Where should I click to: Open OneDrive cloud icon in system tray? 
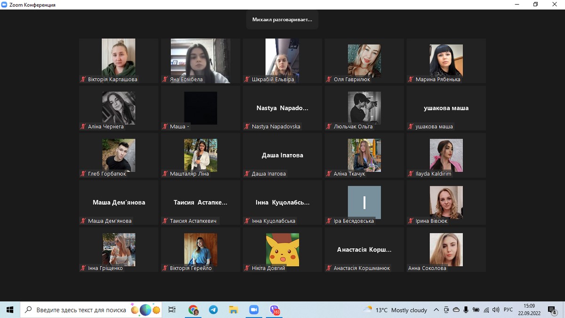click(456, 310)
